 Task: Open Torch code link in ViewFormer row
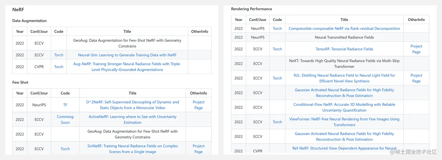pyautogui.click(x=277, y=122)
